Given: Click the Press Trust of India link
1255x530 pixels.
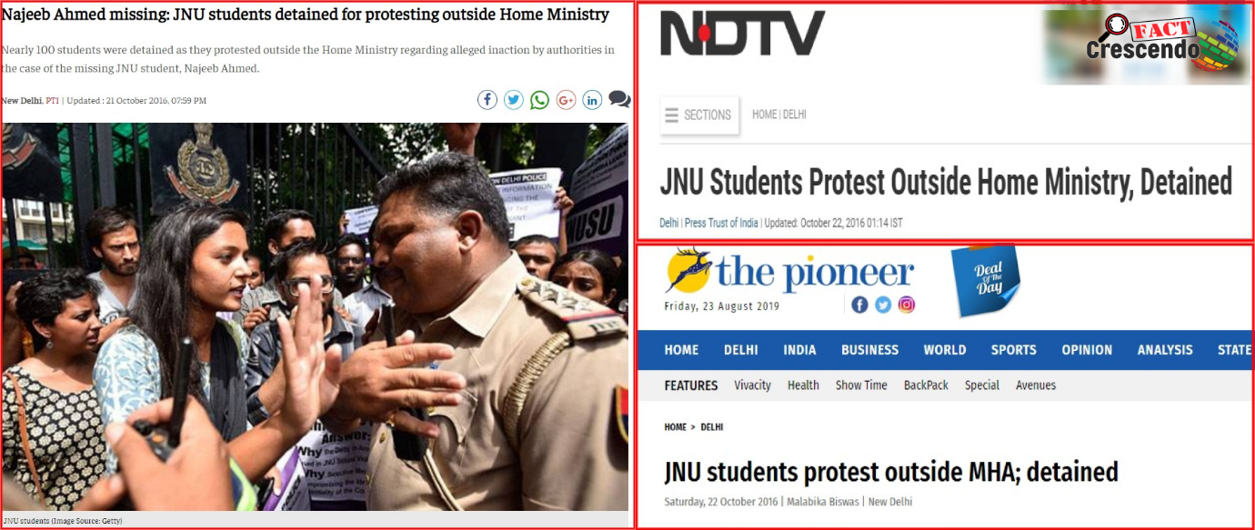Looking at the screenshot, I should tap(721, 223).
